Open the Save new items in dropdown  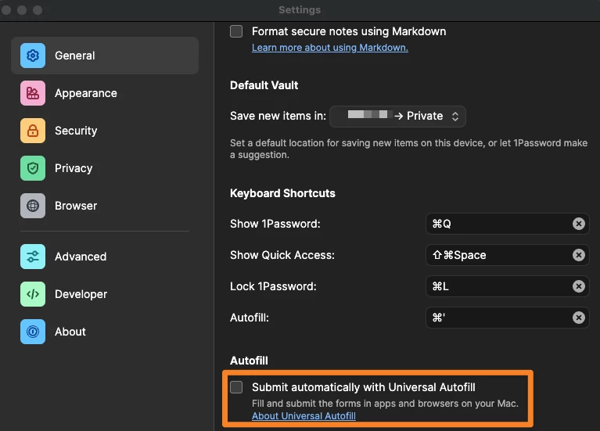397,116
